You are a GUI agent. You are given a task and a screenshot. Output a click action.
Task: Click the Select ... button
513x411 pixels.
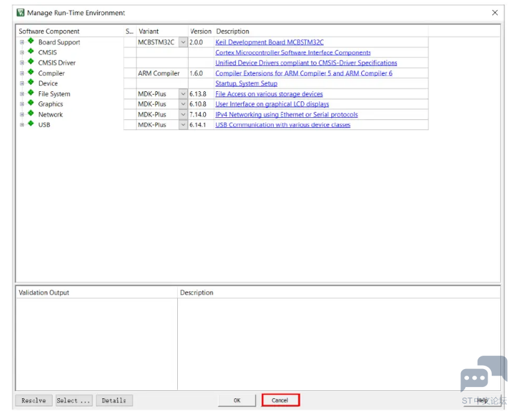[74, 400]
